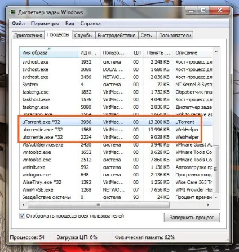This screenshot has width=239, height=252.
Task: Click the Task Manager title bar icon
Action: tap(13, 12)
